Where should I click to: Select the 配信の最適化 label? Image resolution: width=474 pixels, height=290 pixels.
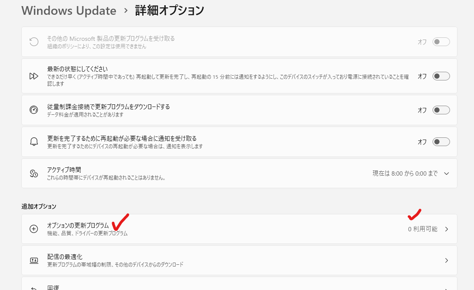point(65,257)
